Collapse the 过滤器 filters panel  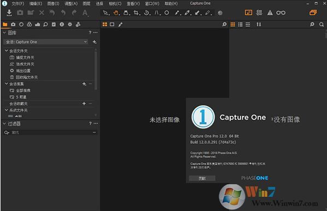[x=4, y=124]
